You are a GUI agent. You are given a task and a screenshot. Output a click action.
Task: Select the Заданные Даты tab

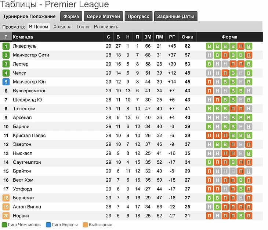[x=176, y=16]
